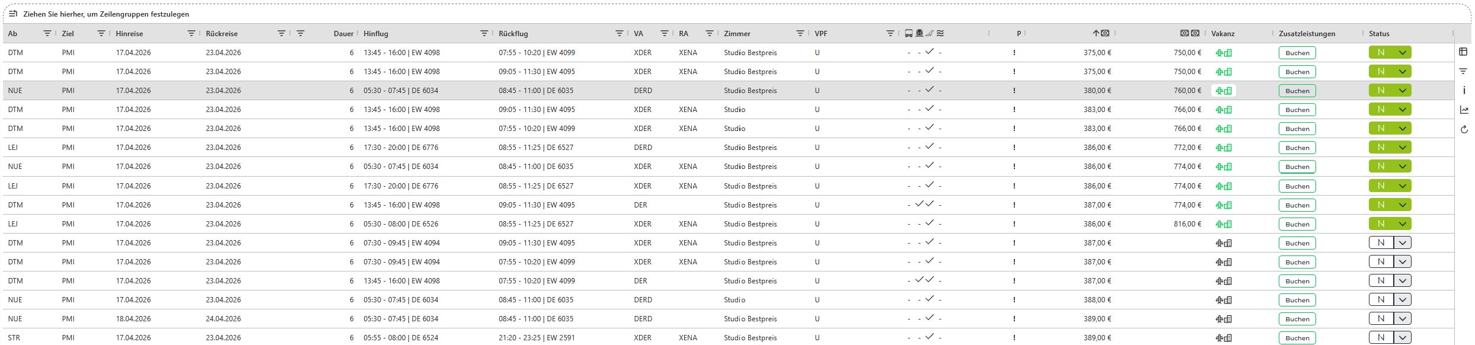1475x345 pixels.
Task: Click the Vakanz icon in the 772,00 € row
Action: tap(1224, 148)
